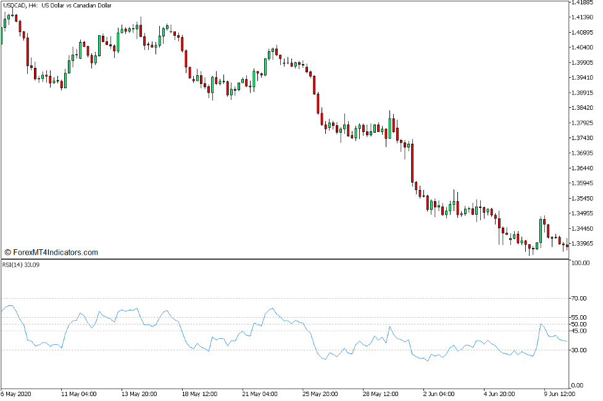Open the ForexMT4Indicators.com link
This screenshot has width=603, height=401.
51,252
